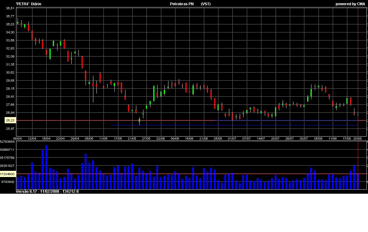Select the highlighted 17204600 volume marker
Viewport: 368px width, 232px height.
(7, 174)
